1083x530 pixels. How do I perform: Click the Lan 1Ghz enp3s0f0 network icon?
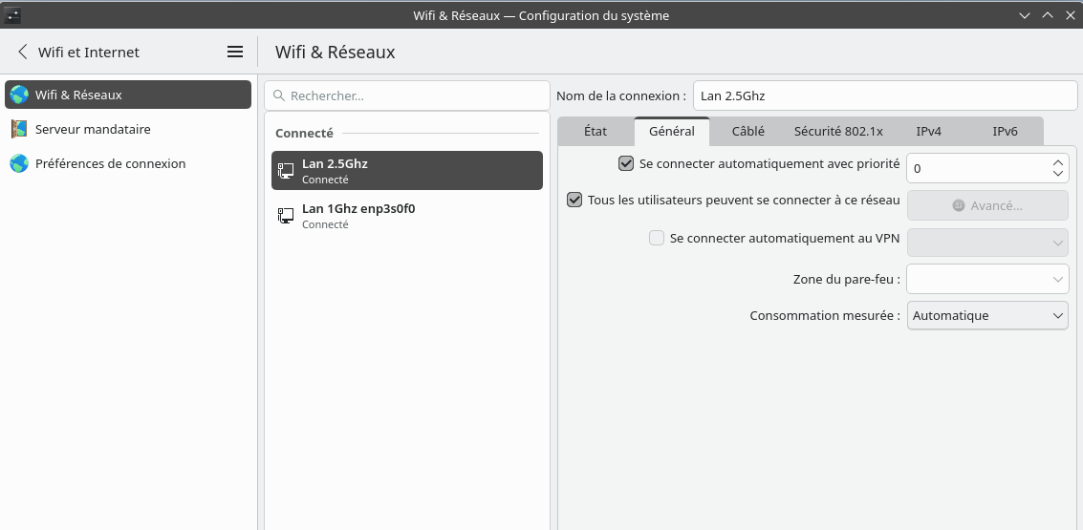(286, 216)
